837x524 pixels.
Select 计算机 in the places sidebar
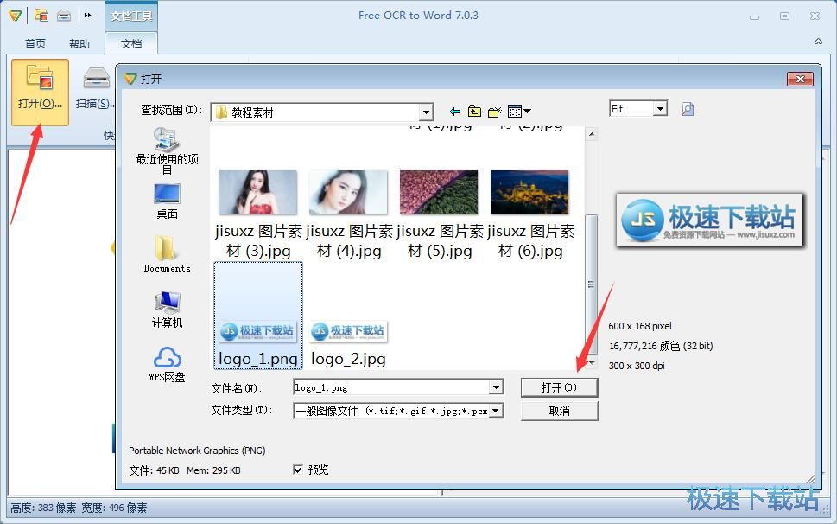167,309
